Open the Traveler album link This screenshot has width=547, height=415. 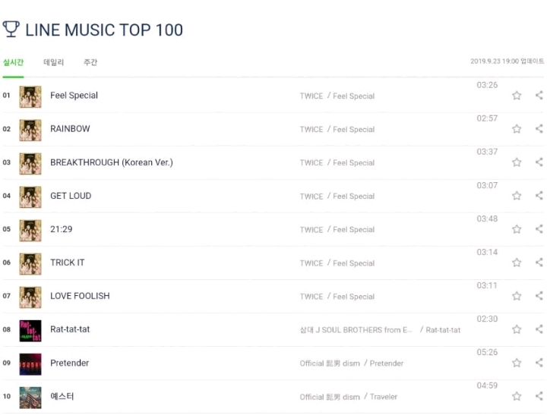pyautogui.click(x=384, y=397)
